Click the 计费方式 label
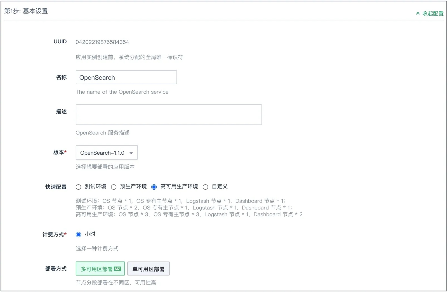448x292 pixels. (x=55, y=234)
